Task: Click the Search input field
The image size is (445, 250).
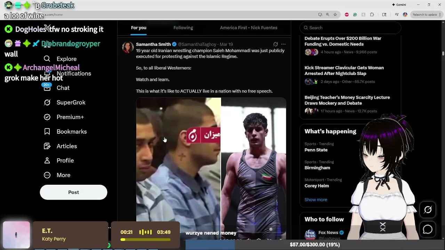Action: (x=350, y=28)
